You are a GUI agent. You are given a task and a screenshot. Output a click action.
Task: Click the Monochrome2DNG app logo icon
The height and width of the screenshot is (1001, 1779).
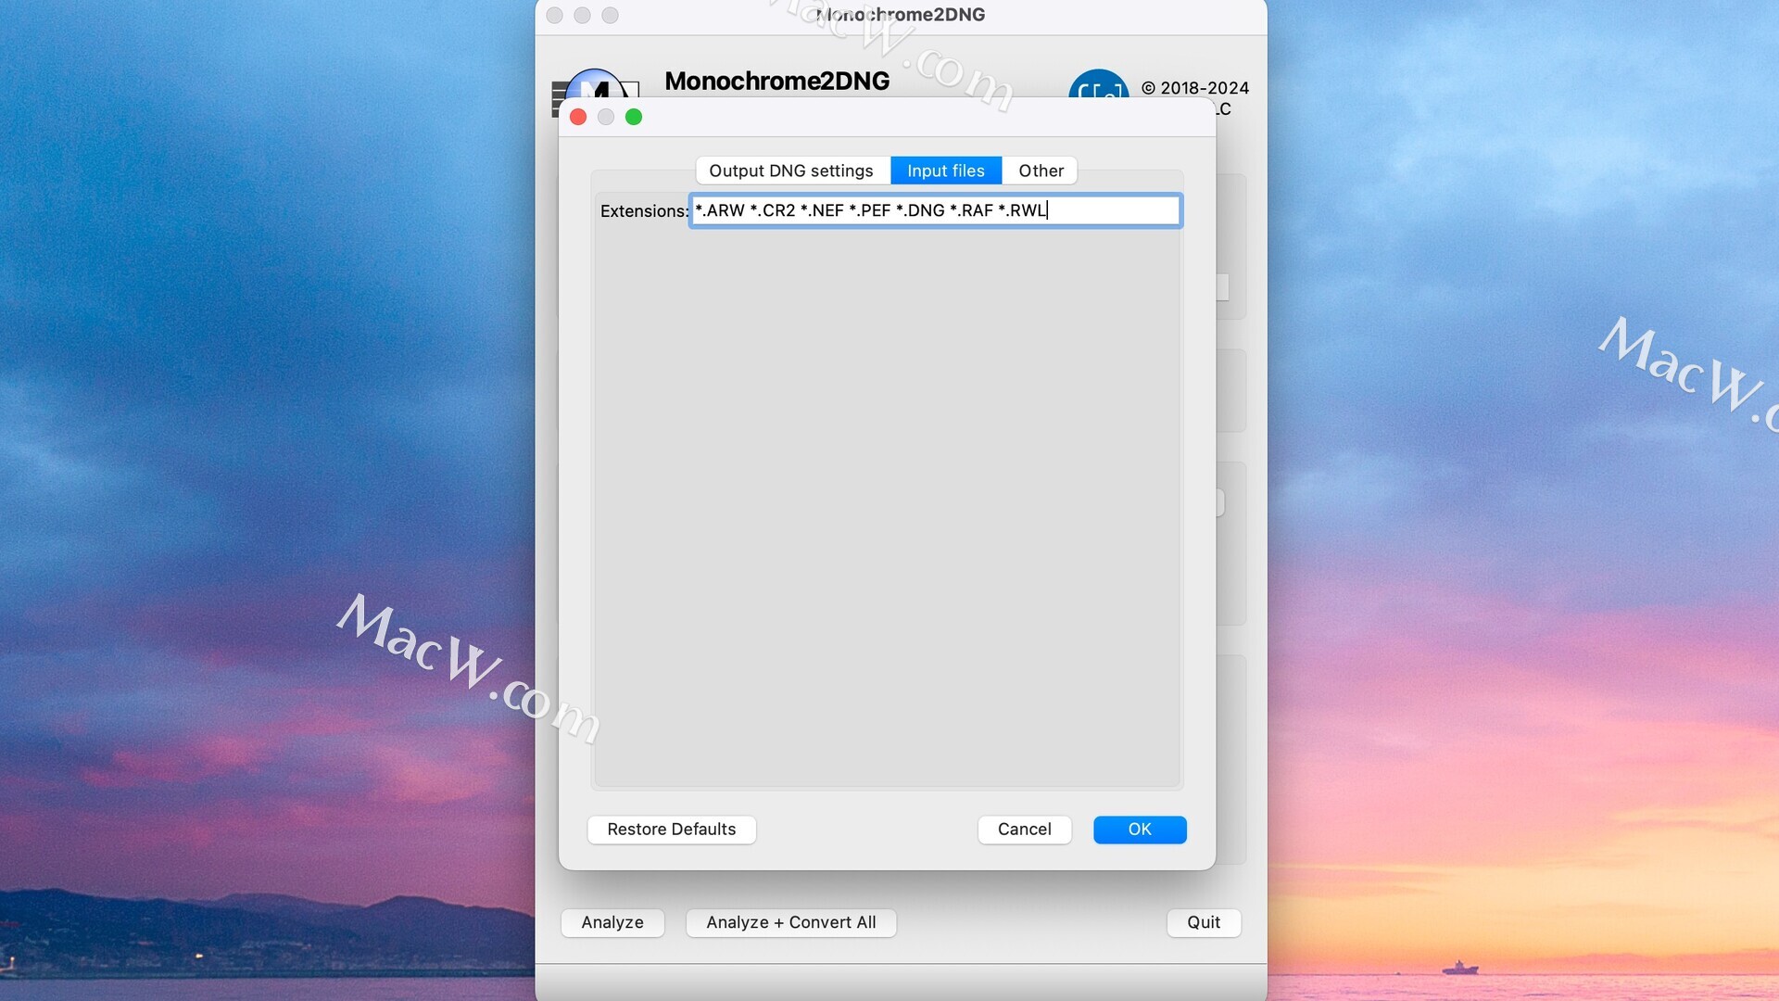596,85
